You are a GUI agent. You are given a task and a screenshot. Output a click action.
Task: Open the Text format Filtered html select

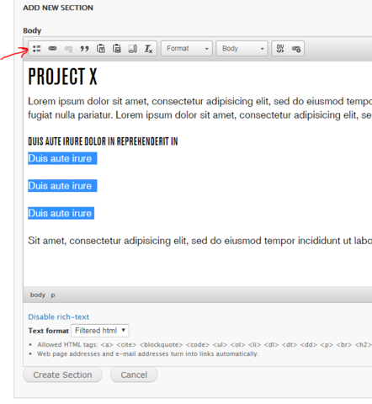pos(100,331)
